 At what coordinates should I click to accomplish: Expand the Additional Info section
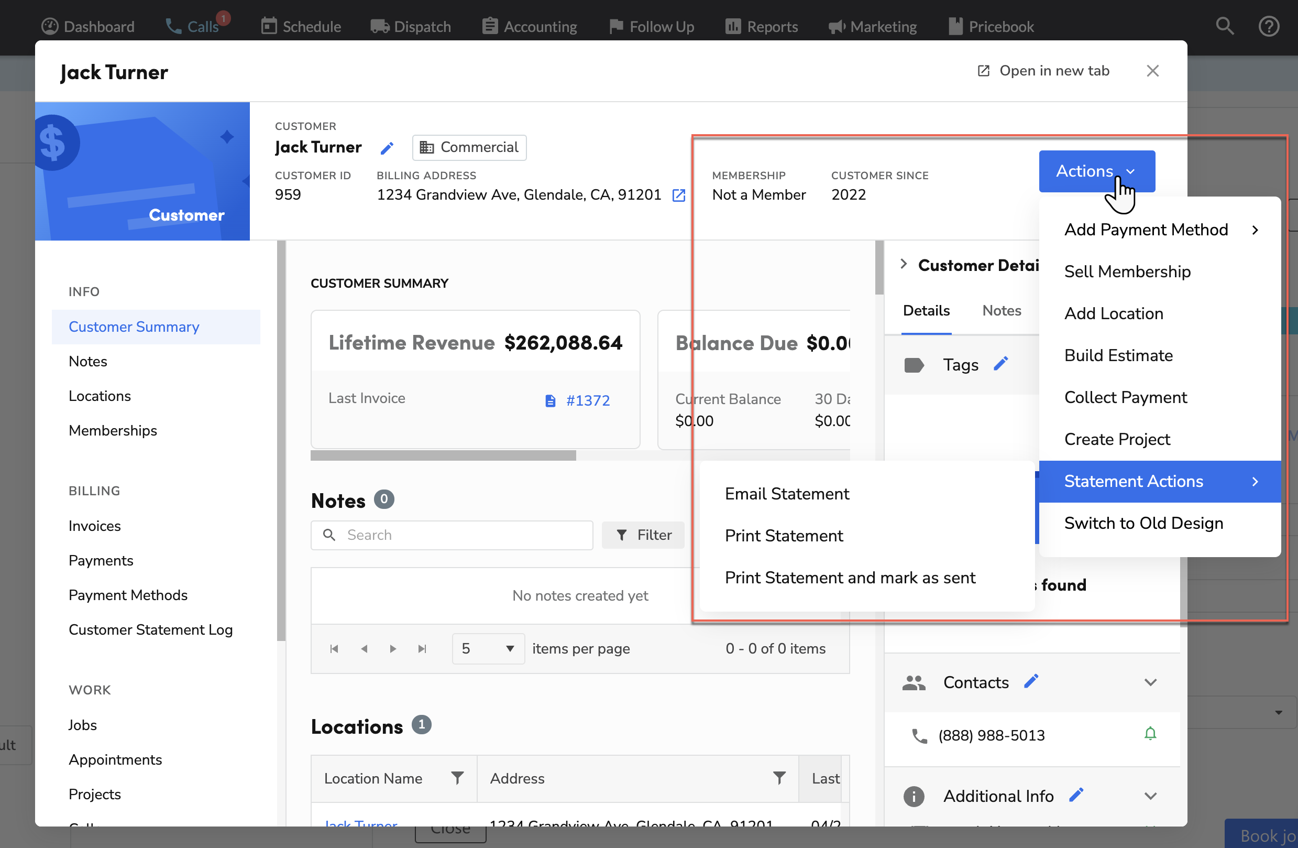pos(1151,796)
